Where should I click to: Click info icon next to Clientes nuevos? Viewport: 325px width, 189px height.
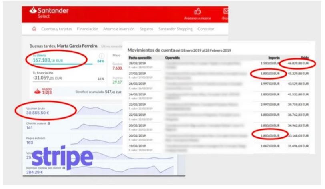(x=49, y=123)
